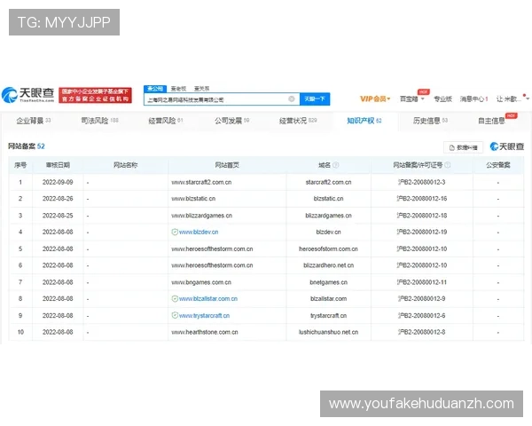532x426 pixels.
Task: Click domain cell trystarcraft.cn
Action: click(x=328, y=316)
